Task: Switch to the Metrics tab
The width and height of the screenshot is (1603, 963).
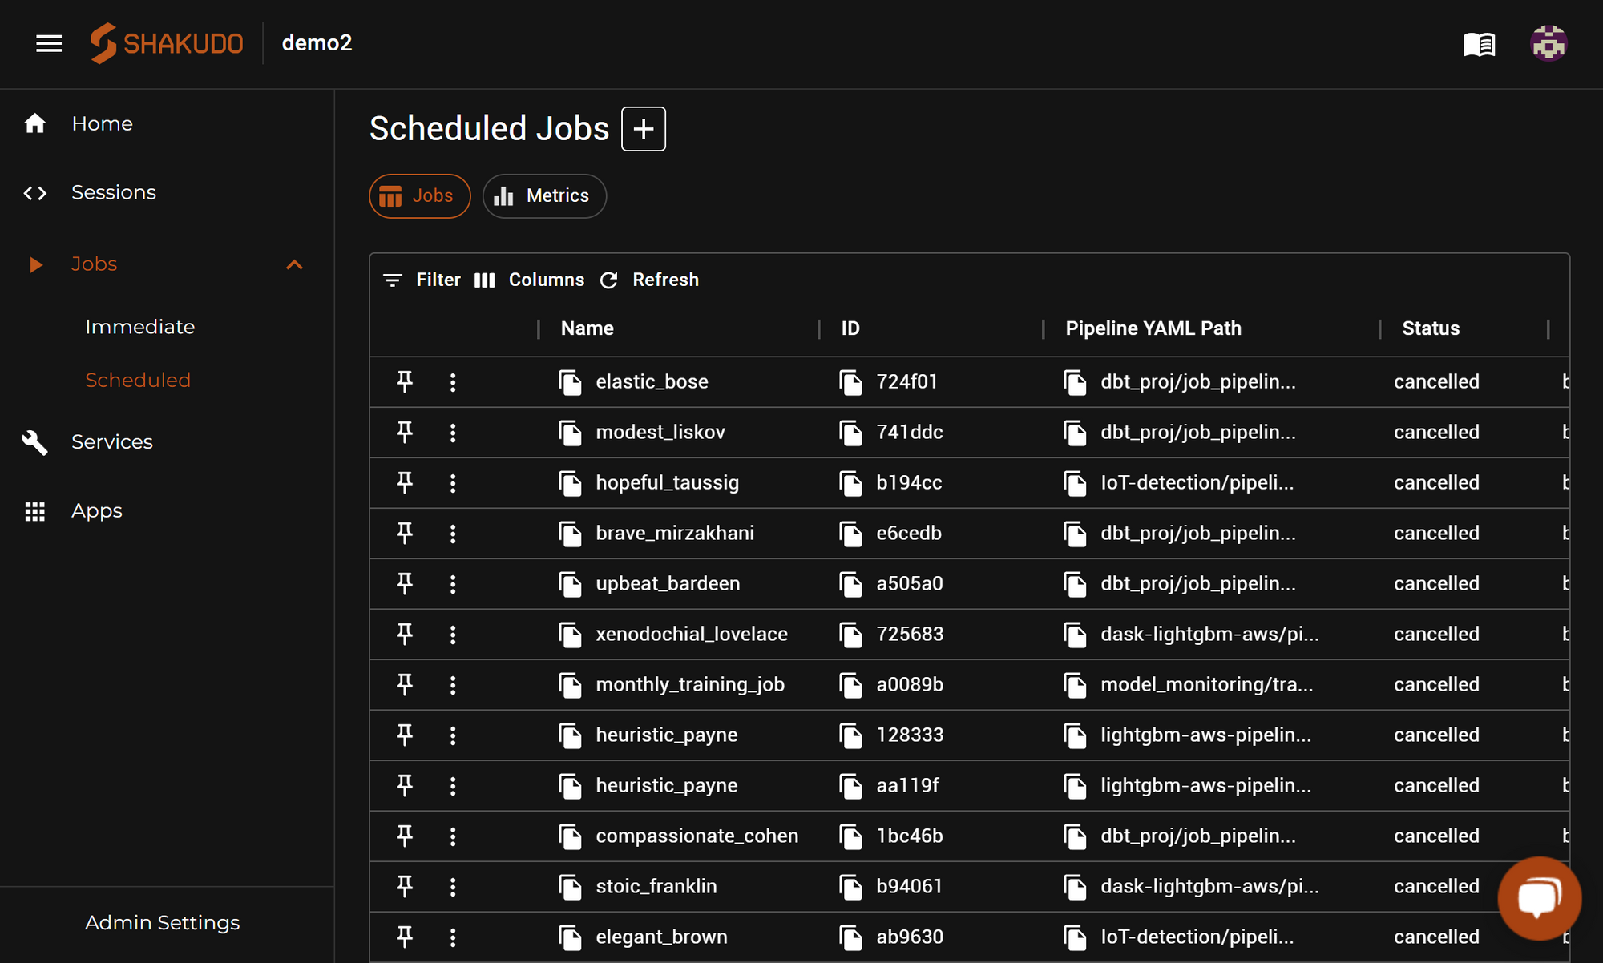Action: [544, 196]
